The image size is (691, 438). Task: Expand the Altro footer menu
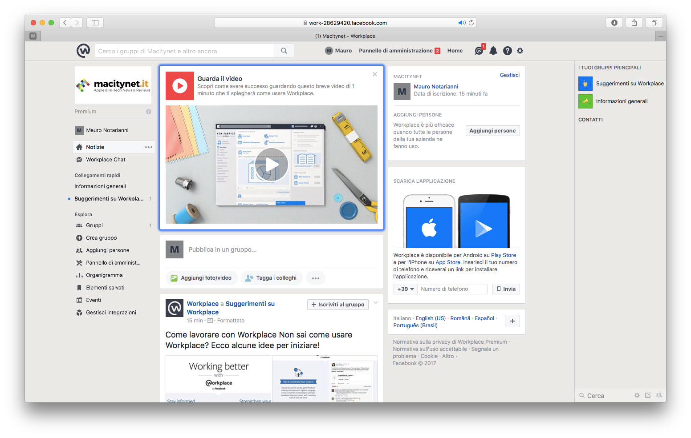tap(450, 356)
